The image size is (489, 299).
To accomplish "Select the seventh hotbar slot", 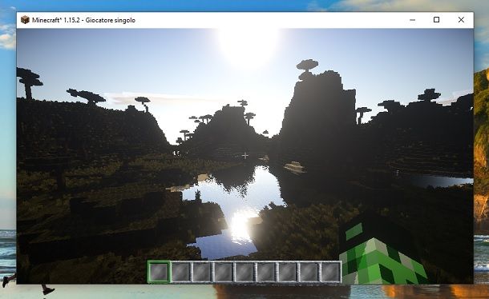I will pos(287,272).
